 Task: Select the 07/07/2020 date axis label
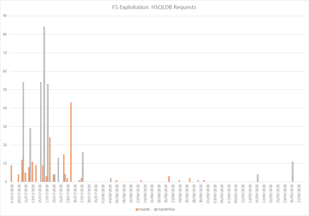[12, 193]
